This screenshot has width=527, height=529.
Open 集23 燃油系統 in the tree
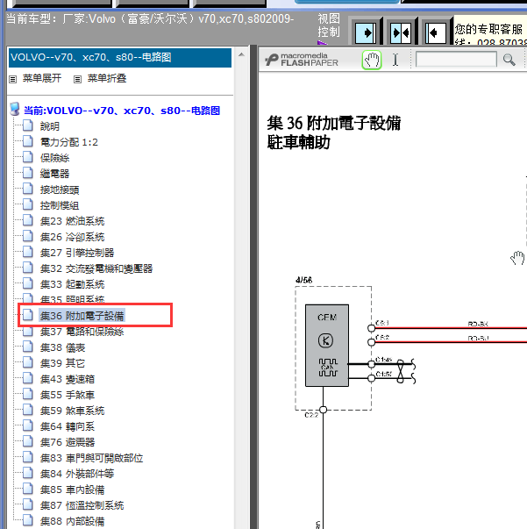pyautogui.click(x=72, y=221)
